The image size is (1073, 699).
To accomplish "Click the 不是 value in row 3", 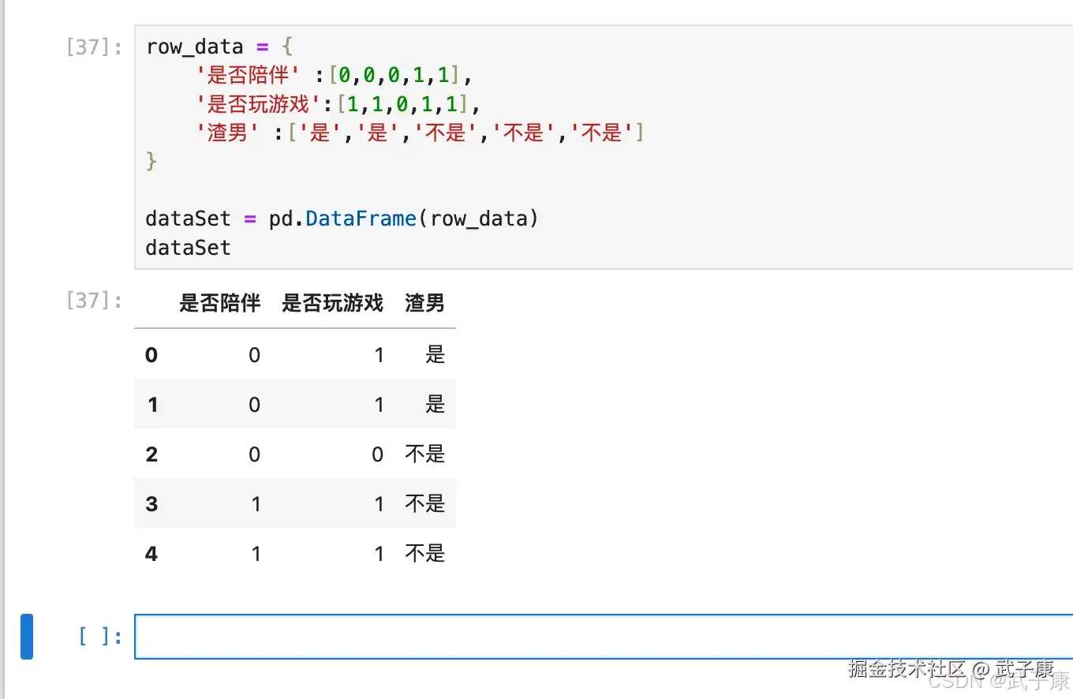I will click(425, 504).
